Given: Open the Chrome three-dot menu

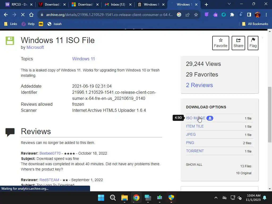Looking at the screenshot, I should coord(266,15).
